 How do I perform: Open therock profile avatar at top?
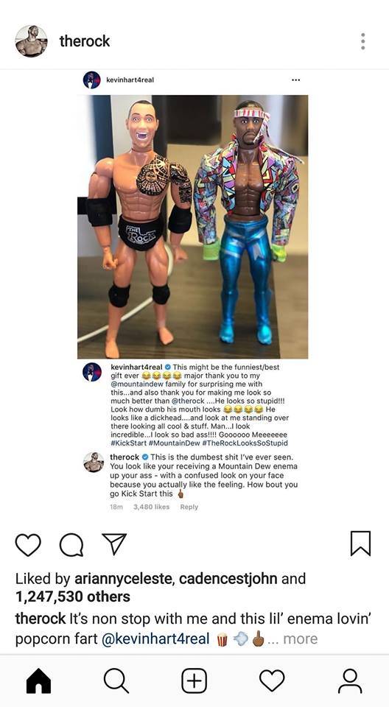click(x=31, y=41)
